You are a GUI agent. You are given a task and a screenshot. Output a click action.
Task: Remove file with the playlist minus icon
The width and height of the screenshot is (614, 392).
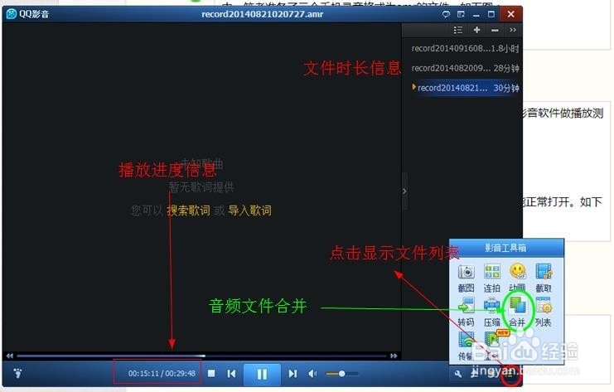tap(495, 30)
